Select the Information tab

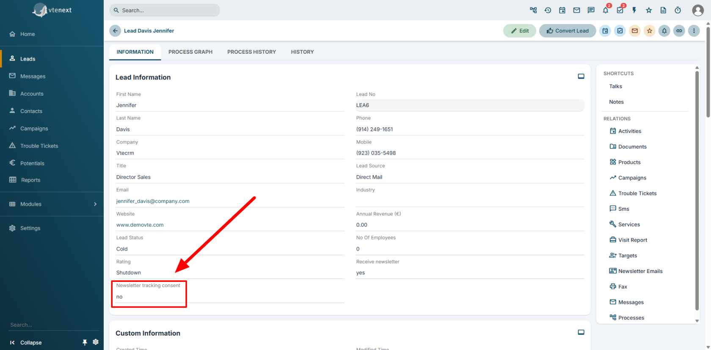point(135,52)
